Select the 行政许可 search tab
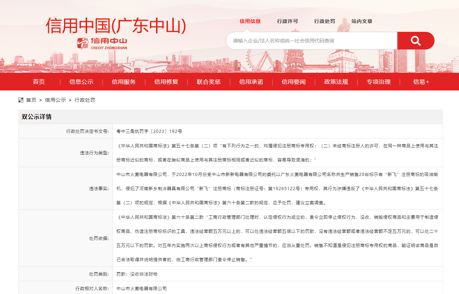Screen dimensions: 459x294 tap(287, 21)
